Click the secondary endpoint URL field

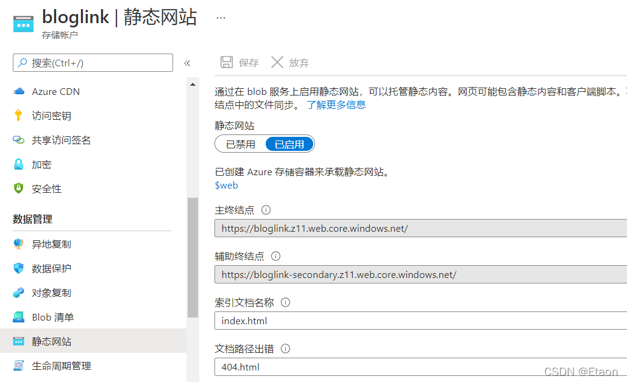tap(420, 274)
